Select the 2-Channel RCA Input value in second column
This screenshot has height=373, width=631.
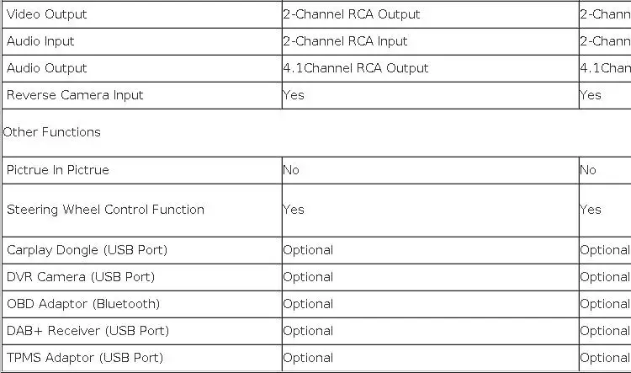point(345,41)
